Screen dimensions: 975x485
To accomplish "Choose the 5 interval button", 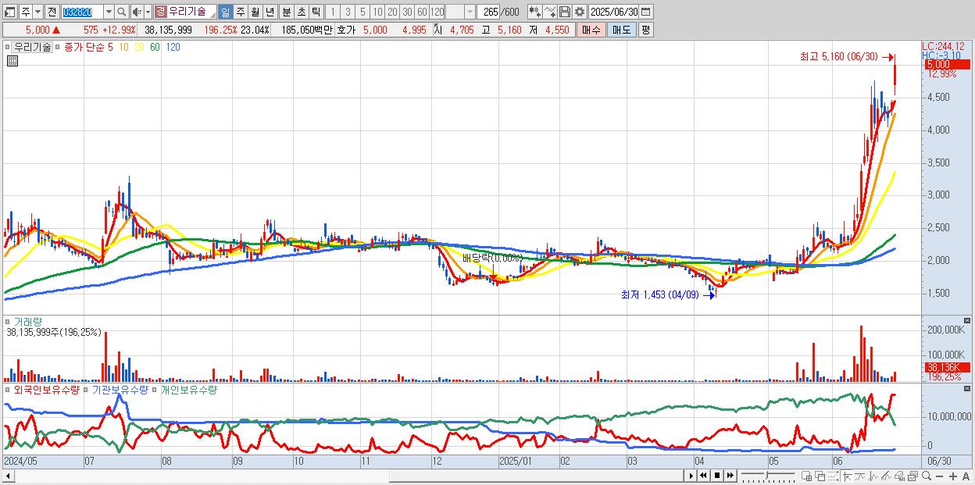I will 362,12.
